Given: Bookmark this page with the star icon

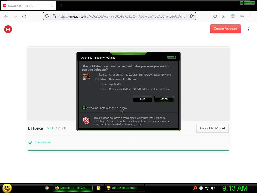Looking at the screenshot, I should tap(191, 16).
